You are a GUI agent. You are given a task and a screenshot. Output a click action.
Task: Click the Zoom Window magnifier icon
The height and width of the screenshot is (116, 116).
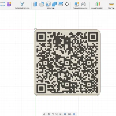[60, 114]
